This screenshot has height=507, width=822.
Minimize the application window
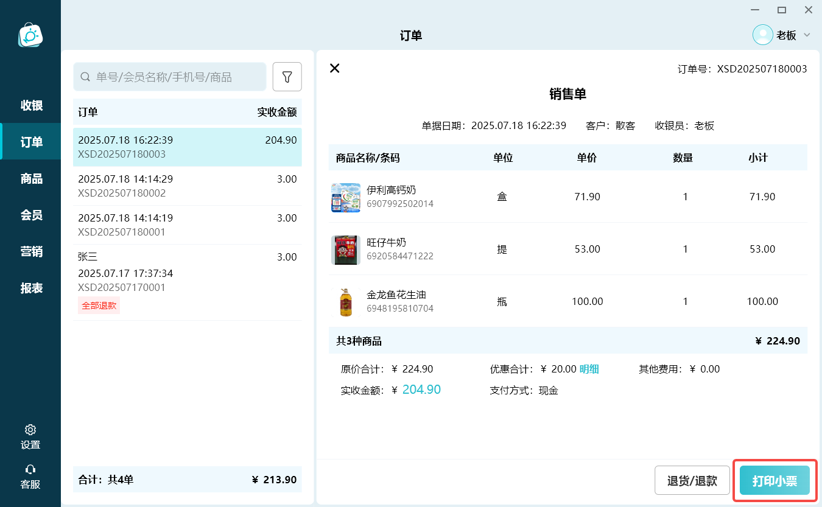point(755,10)
